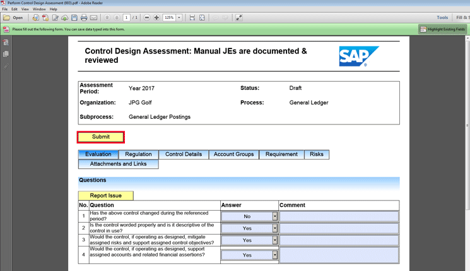Open the attachments paperclip panel icon
470x271 pixels.
click(x=6, y=66)
